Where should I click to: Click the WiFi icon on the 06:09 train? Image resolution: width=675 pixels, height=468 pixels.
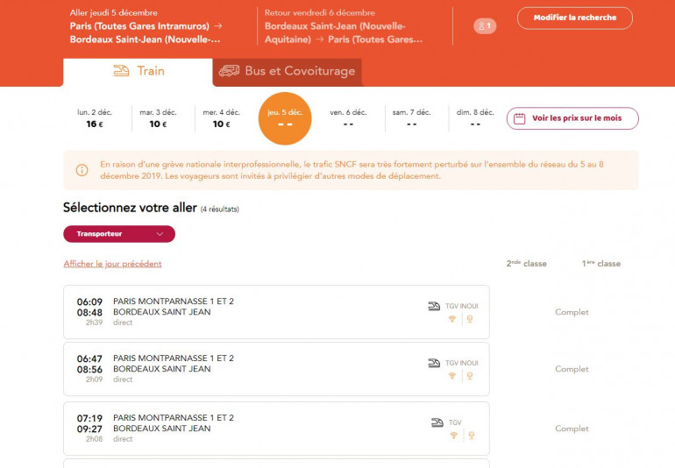(x=452, y=319)
